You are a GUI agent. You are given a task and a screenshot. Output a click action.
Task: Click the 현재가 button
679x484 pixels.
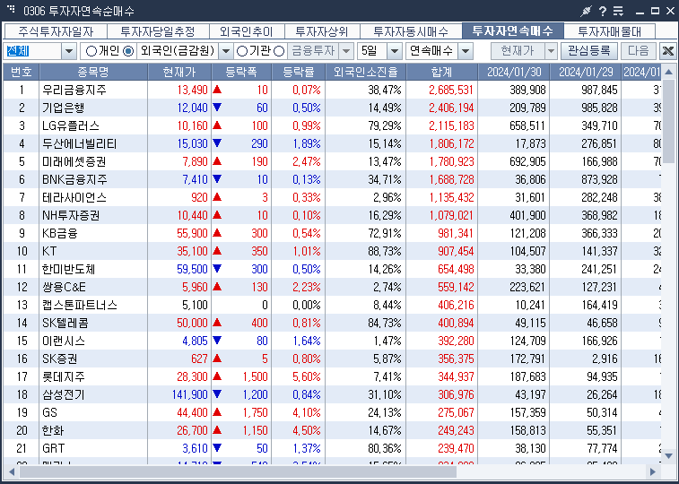518,51
